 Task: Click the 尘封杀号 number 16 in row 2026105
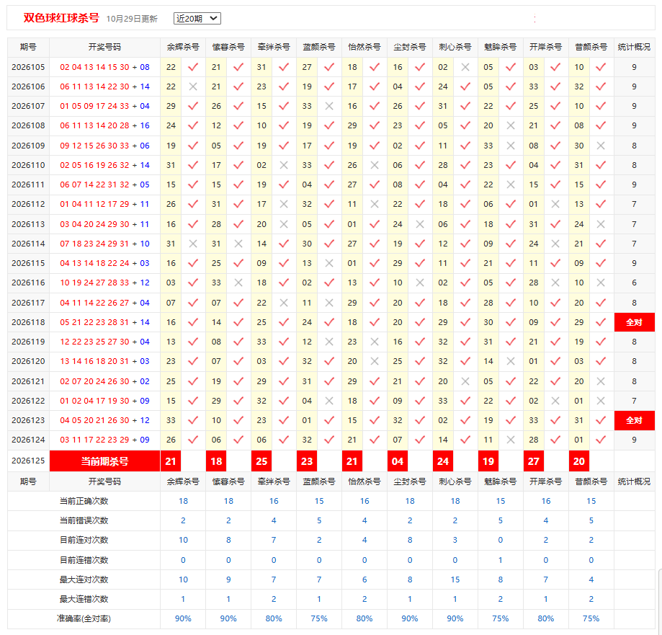[x=398, y=67]
